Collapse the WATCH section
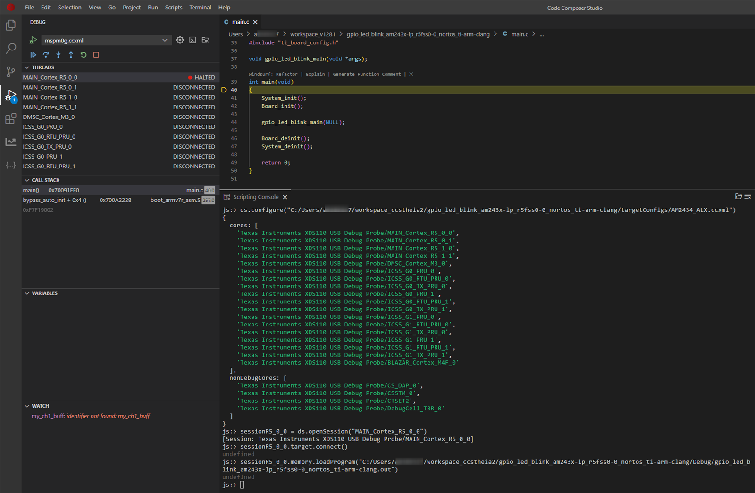This screenshot has width=755, height=493. 27,406
